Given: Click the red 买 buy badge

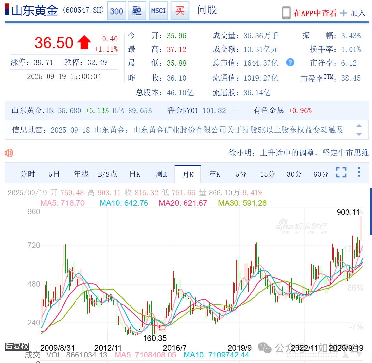Looking at the screenshot, I should [x=180, y=11].
